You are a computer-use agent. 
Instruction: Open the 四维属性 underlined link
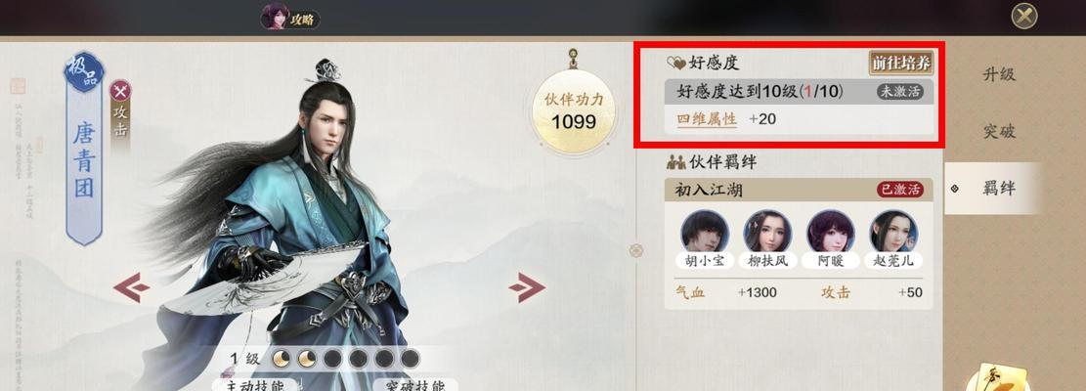[707, 119]
